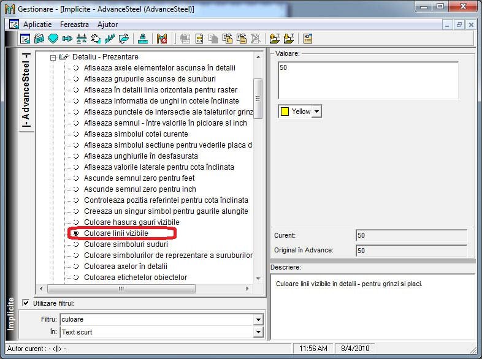Click the yellow document page toolbar icon
This screenshot has width=482, height=359.
click(x=199, y=39)
